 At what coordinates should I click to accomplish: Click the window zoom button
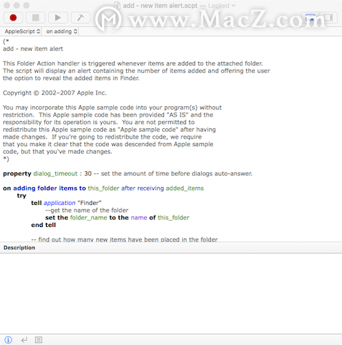pyautogui.click(x=26, y=6)
